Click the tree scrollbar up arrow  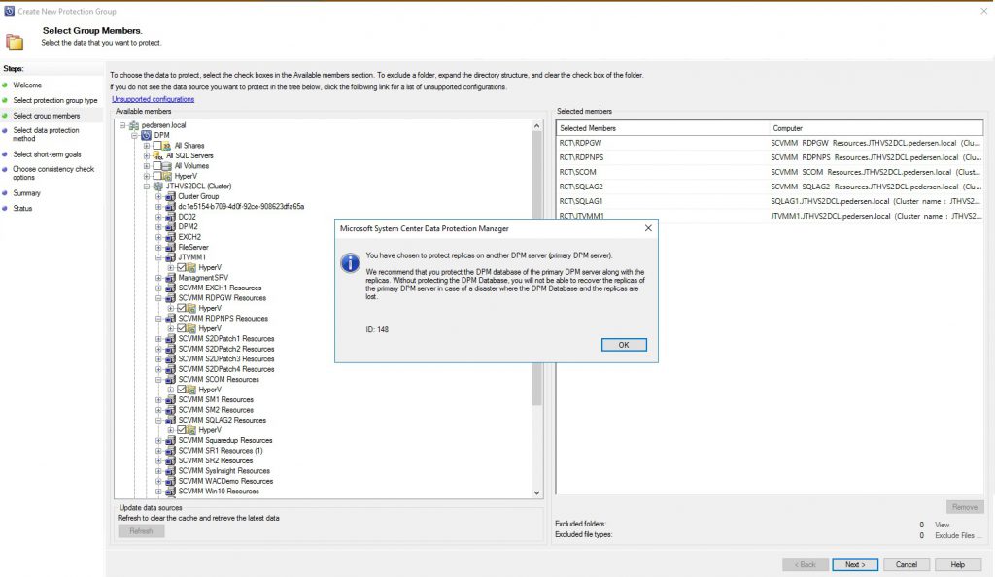coord(536,126)
